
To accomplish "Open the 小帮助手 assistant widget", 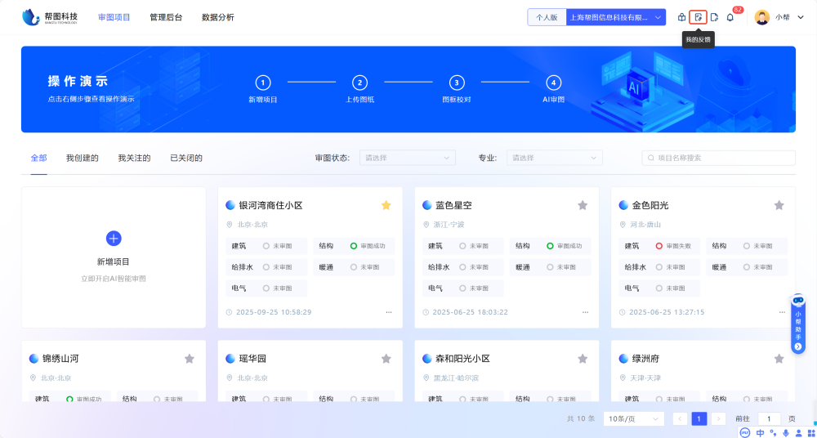I will pos(798,324).
